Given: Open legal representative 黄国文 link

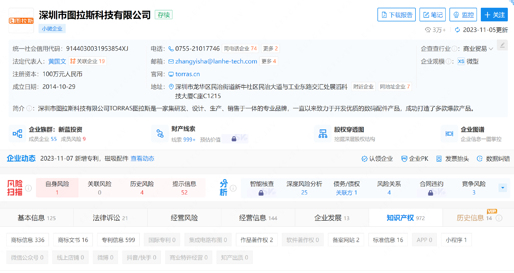Looking at the screenshot, I should [57, 61].
